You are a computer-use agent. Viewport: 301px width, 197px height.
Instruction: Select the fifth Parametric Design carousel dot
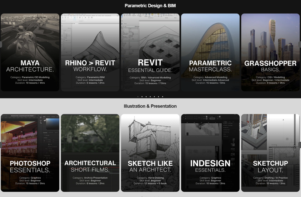click(154, 97)
